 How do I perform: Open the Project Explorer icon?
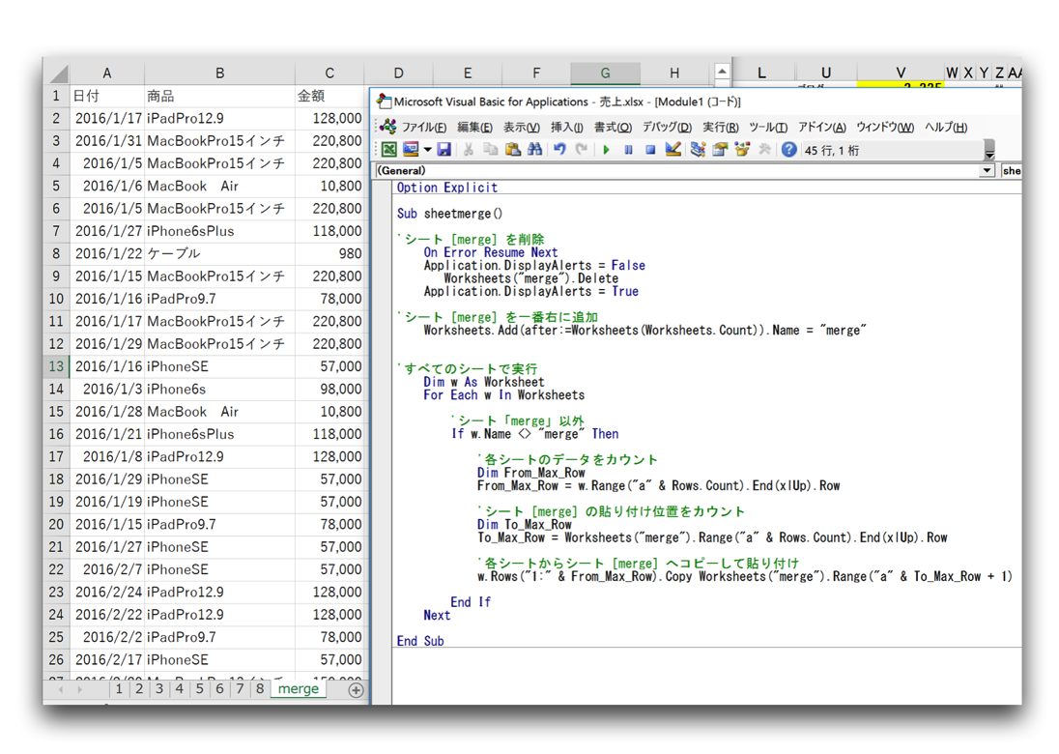point(698,149)
